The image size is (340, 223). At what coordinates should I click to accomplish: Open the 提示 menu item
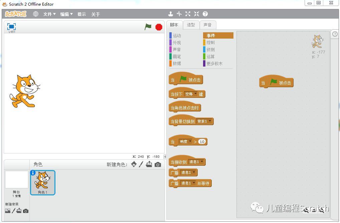click(x=82, y=14)
